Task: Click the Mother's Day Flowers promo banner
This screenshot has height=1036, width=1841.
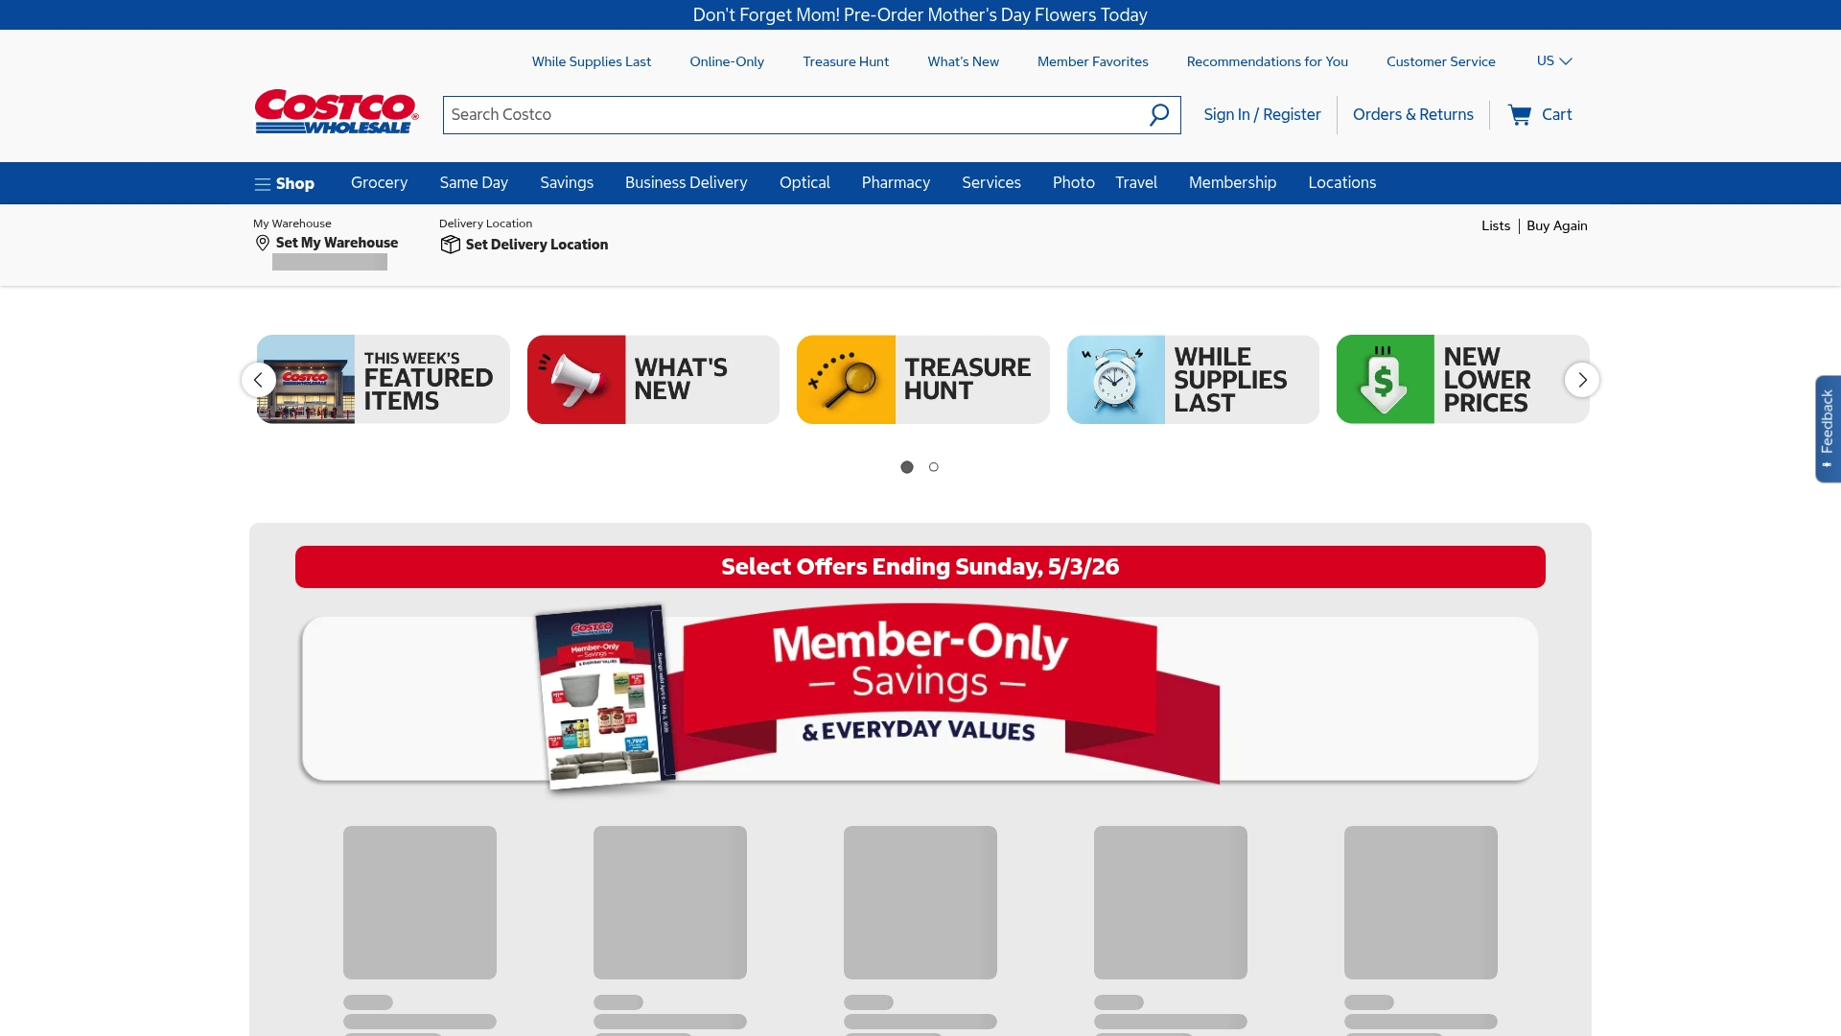Action: pyautogui.click(x=920, y=15)
